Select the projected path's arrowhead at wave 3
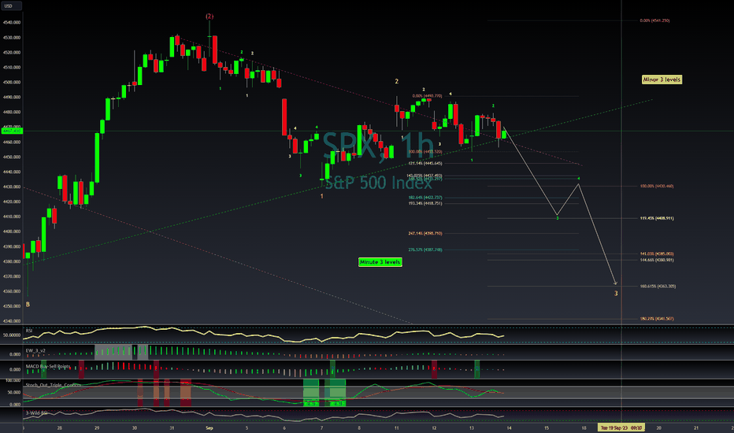Image resolution: width=734 pixels, height=433 pixels. pyautogui.click(x=616, y=283)
